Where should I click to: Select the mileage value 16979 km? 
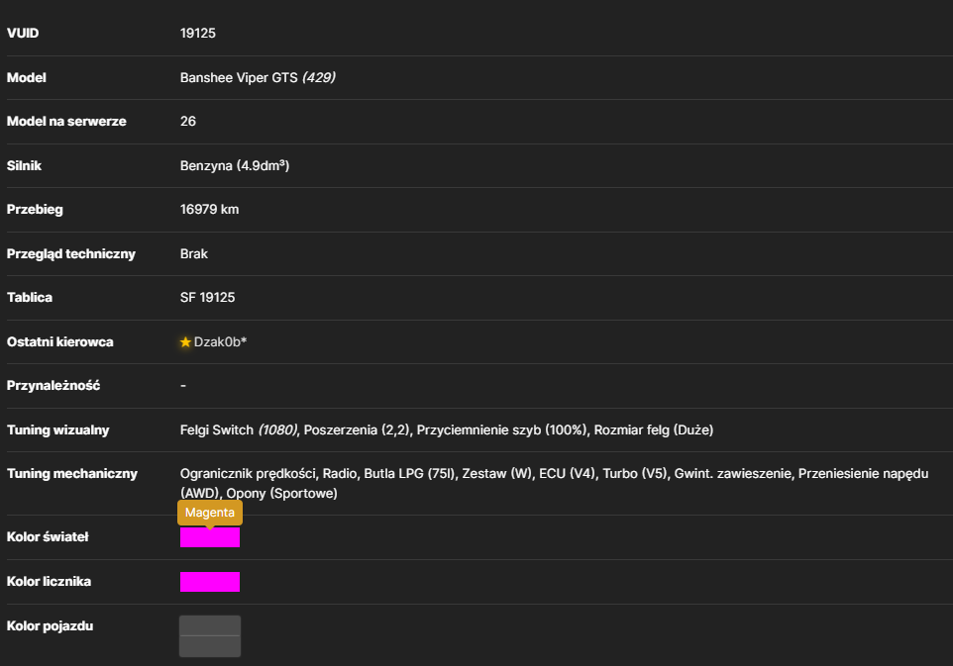tap(209, 210)
